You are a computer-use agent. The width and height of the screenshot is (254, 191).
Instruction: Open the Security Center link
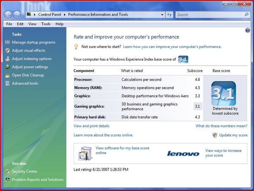click(x=25, y=171)
